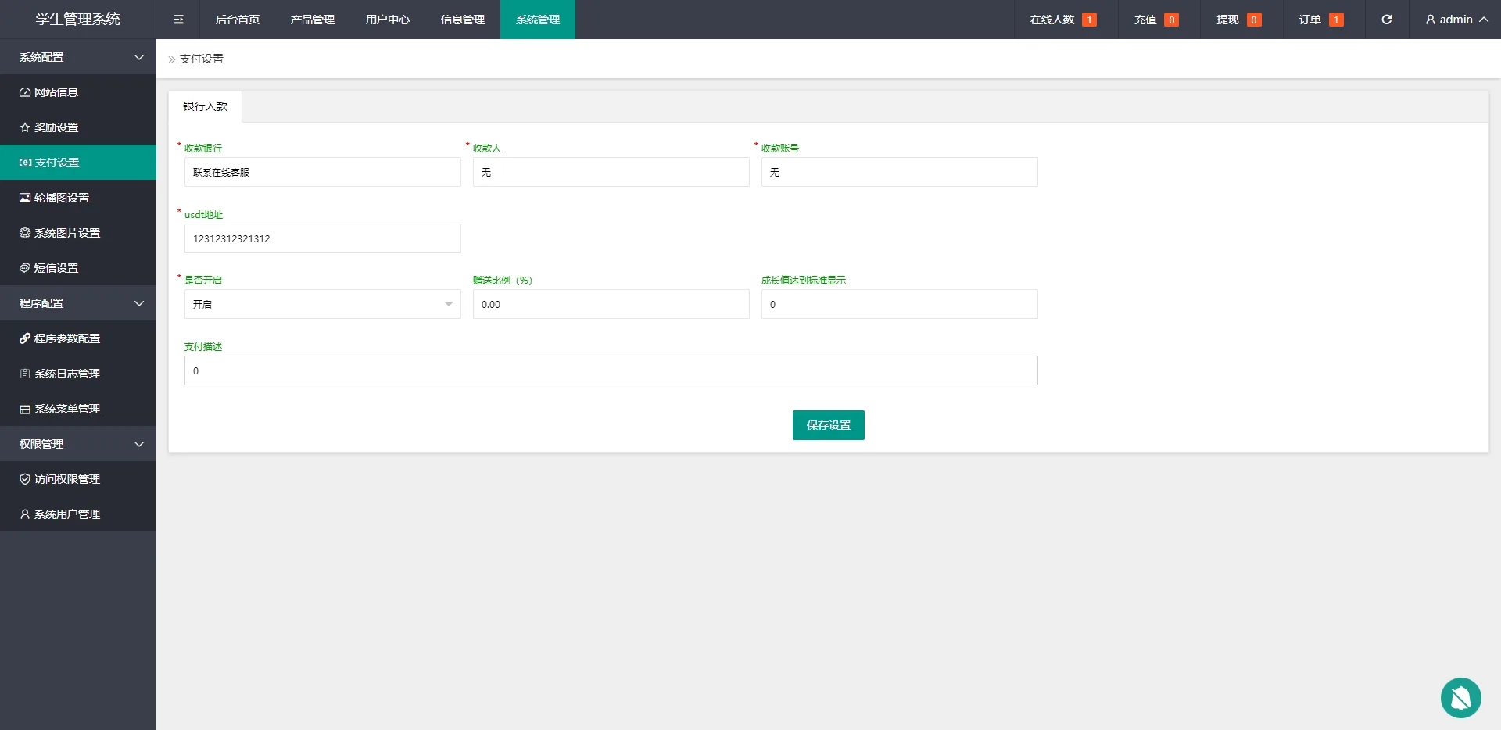Viewport: 1501px width, 730px height.
Task: Open the 是否开启 dropdown
Action: 322,304
